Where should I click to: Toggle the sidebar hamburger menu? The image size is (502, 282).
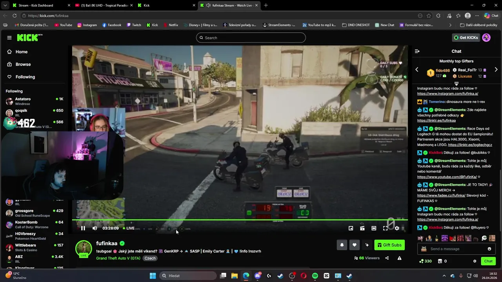click(9, 38)
